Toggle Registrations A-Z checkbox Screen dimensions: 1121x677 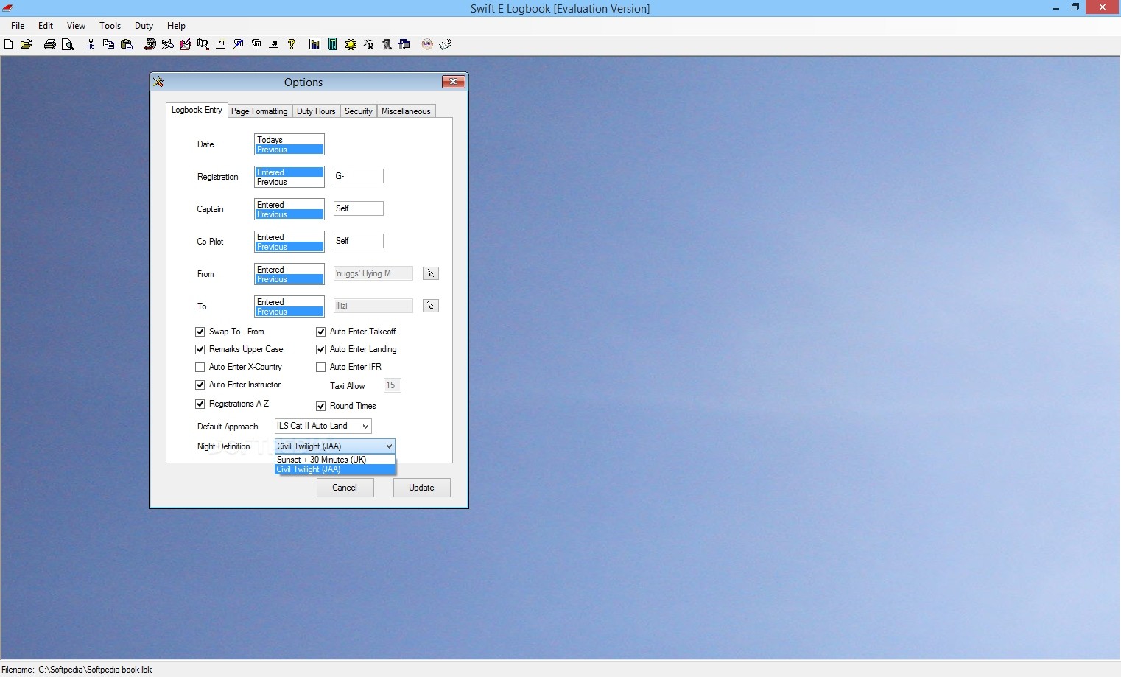200,404
